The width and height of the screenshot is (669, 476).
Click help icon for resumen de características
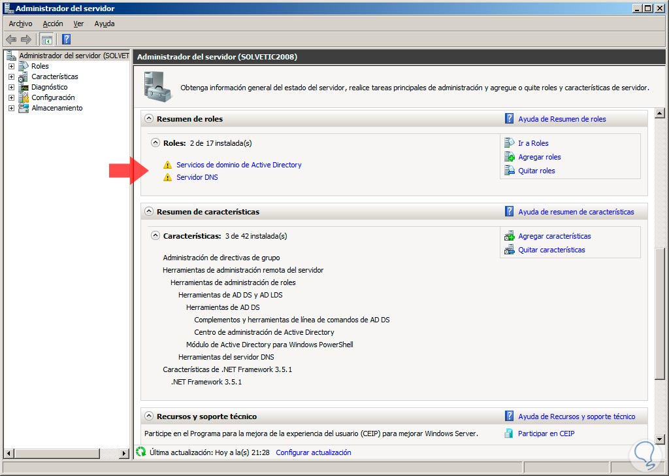(x=509, y=211)
